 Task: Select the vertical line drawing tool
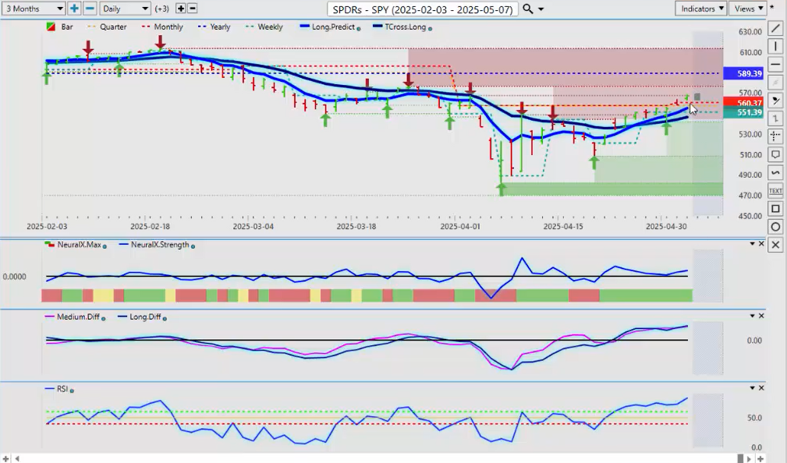pos(775,46)
